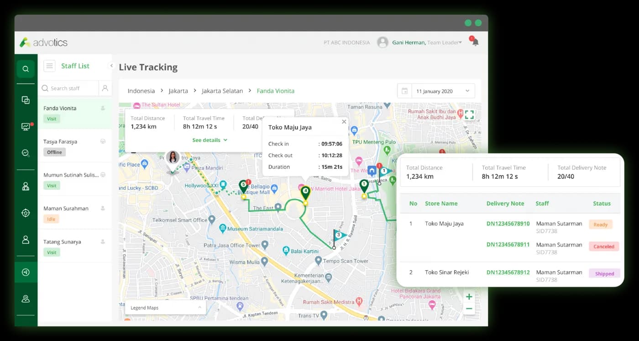Close the Toko Maju Jaya popup
Viewport: 639px width, 341px height.
coord(344,122)
